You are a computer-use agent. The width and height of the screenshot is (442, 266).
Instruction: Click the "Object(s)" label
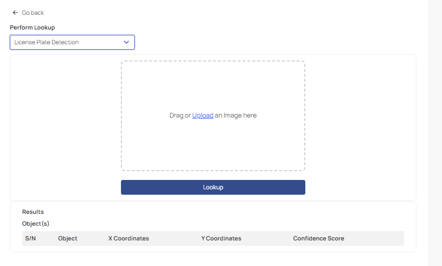(x=36, y=224)
